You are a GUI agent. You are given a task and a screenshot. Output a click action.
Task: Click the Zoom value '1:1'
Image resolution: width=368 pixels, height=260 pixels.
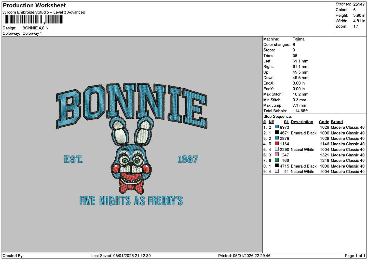tap(356, 26)
